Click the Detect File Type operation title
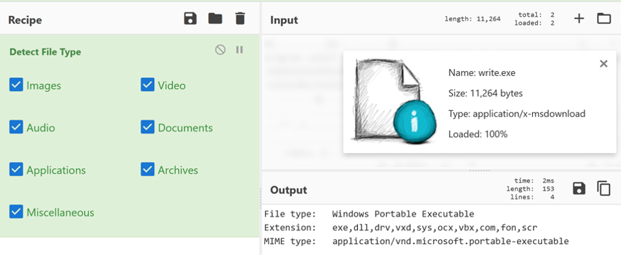Image resolution: width=621 pixels, height=255 pixels. (45, 52)
